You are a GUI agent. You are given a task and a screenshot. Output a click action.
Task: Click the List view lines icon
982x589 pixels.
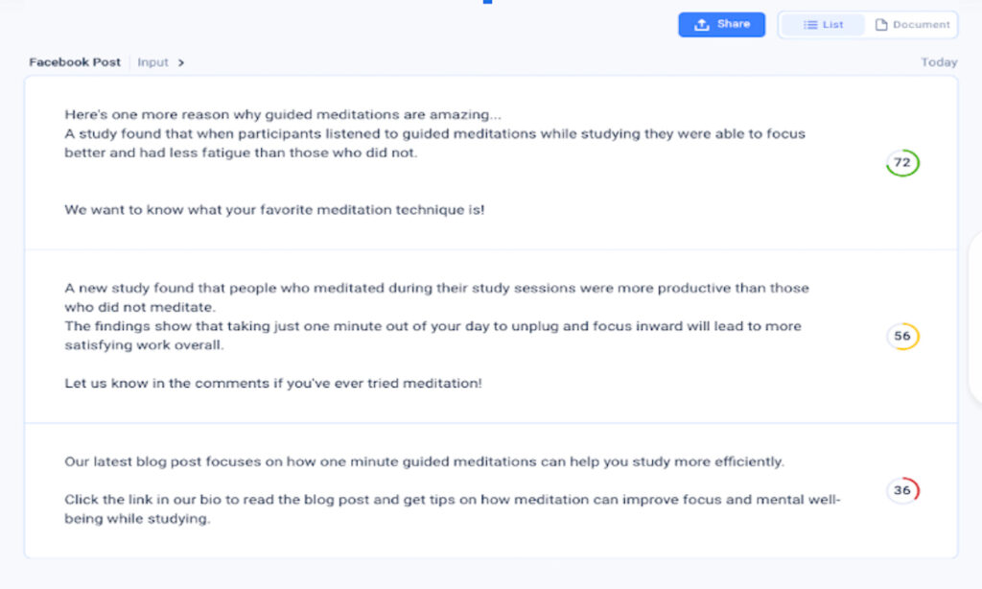click(x=810, y=25)
